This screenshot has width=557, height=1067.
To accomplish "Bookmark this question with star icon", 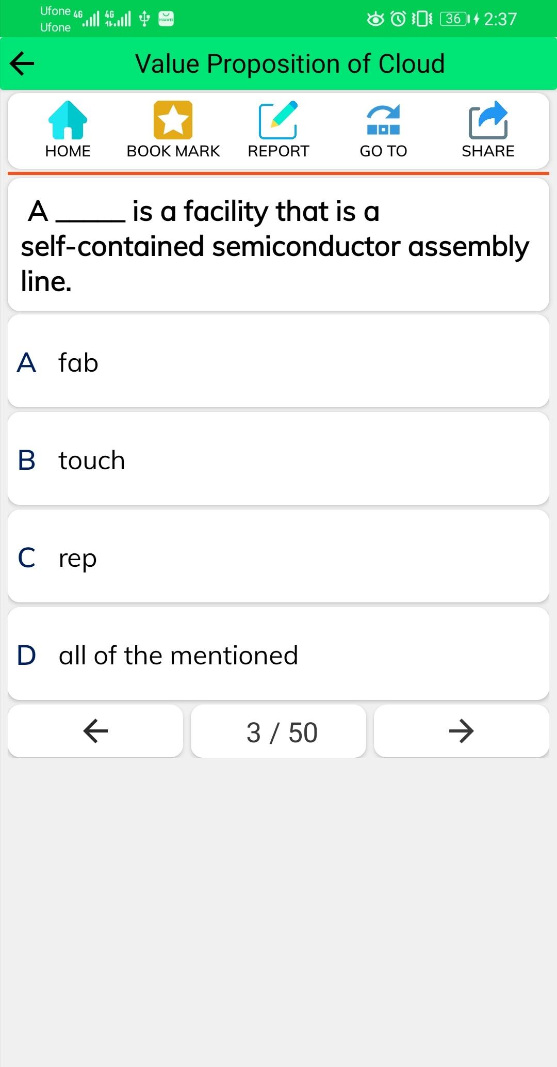I will tap(173, 120).
